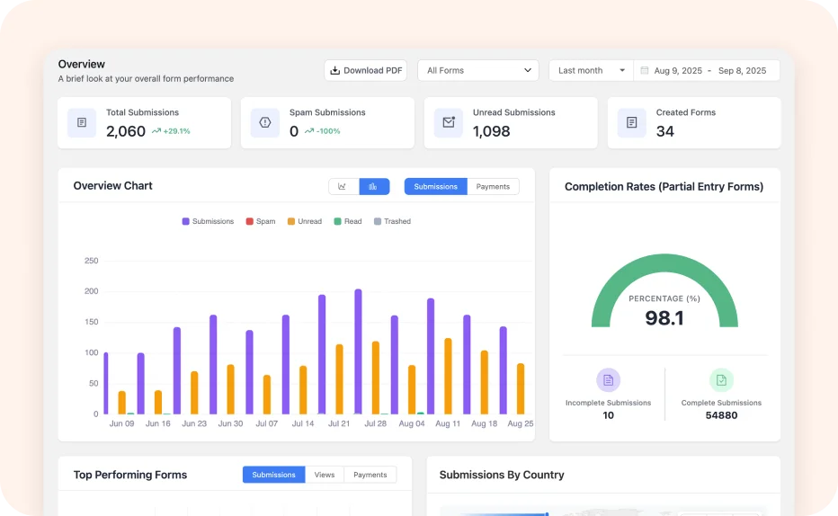This screenshot has width=838, height=516.
Task: Click the green completion rate gauge
Action: [x=664, y=270]
